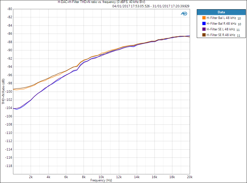The image size is (247, 183).
Task: Click the -100 tick on the Y axis
Action: [9, 91]
